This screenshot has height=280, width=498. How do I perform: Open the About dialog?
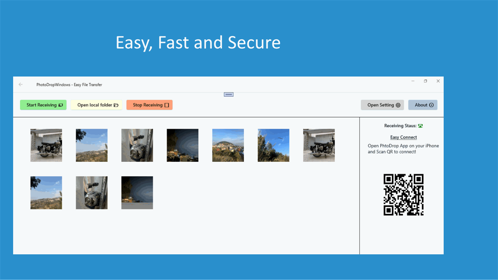[423, 105]
